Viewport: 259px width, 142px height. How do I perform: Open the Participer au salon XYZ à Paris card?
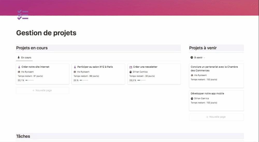[95, 67]
